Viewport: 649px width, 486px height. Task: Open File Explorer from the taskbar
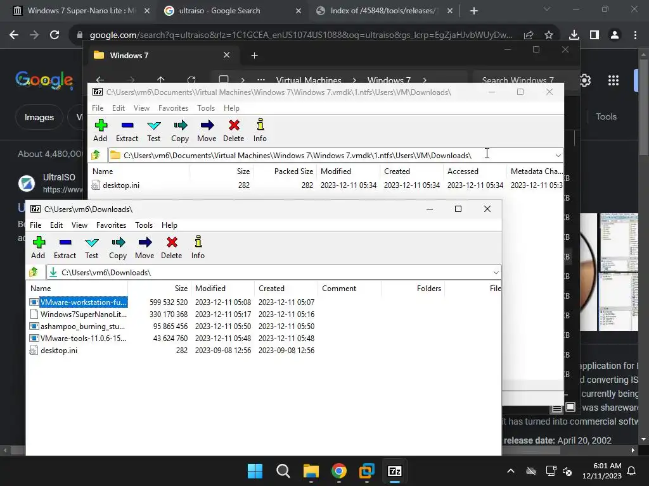point(311,471)
